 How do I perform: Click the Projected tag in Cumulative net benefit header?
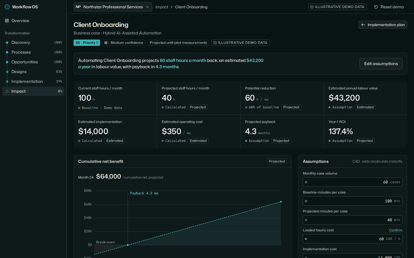coord(277,162)
